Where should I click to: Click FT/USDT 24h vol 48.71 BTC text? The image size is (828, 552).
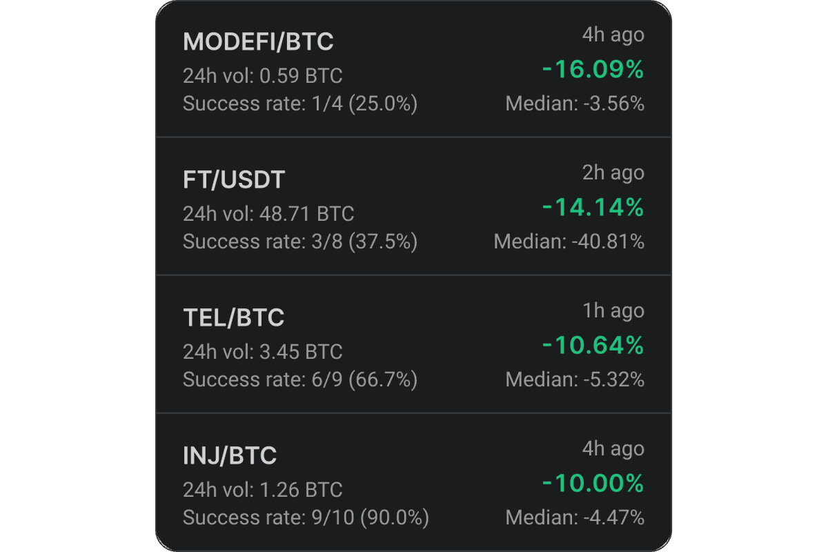[268, 214]
